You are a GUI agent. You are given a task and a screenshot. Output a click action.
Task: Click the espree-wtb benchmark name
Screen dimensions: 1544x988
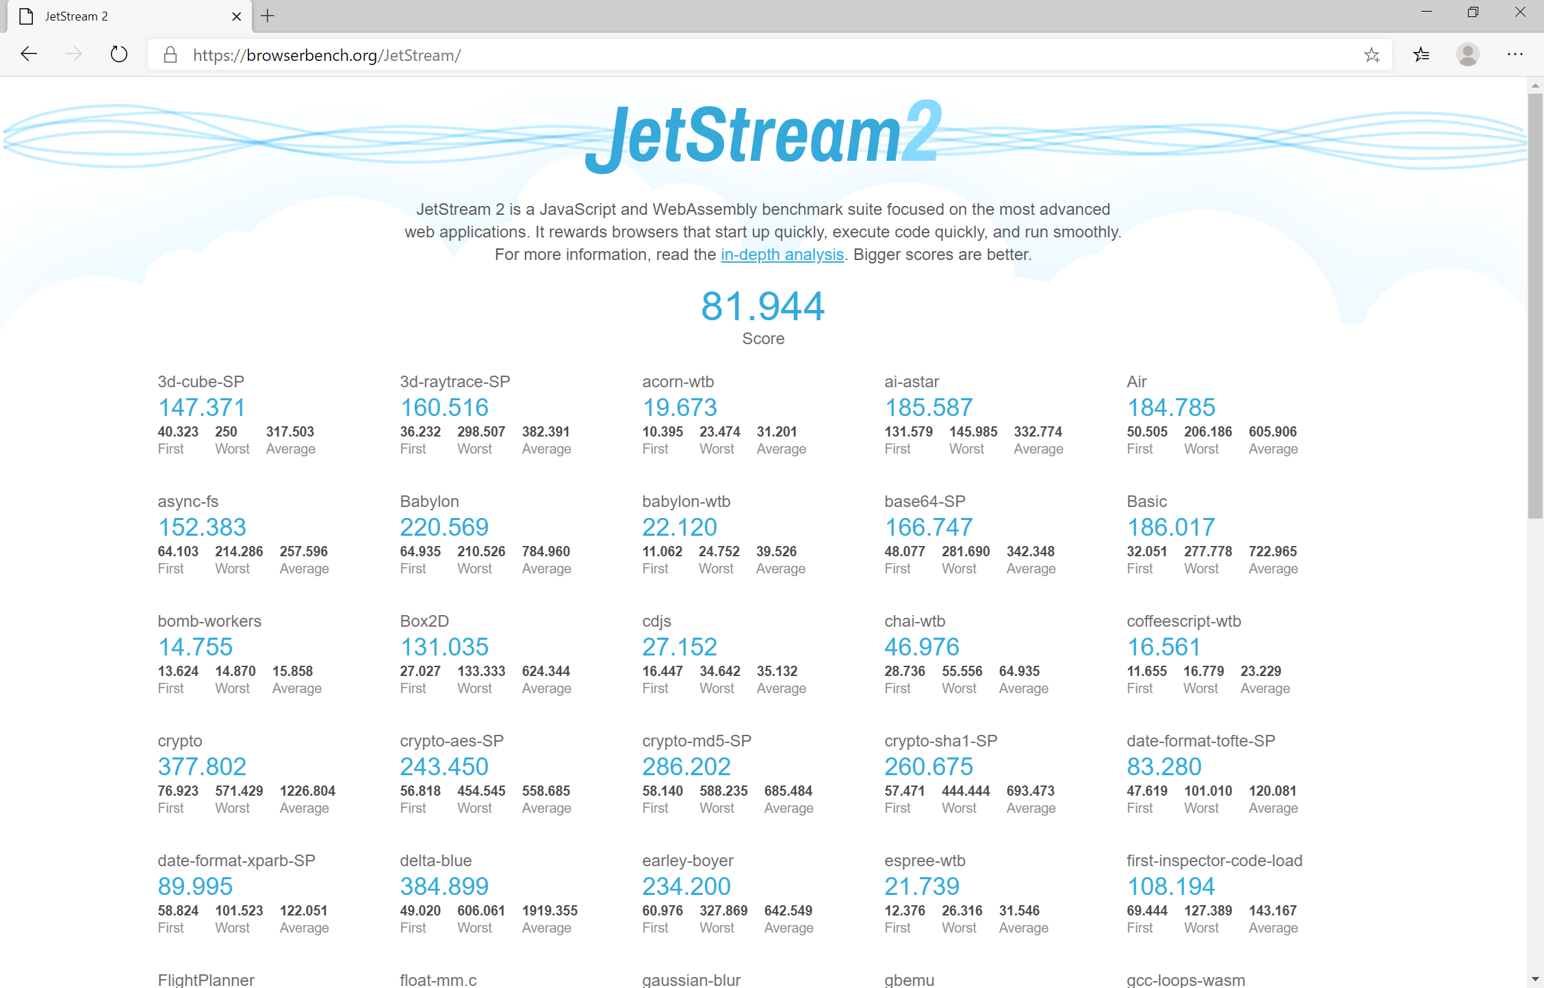pos(925,861)
